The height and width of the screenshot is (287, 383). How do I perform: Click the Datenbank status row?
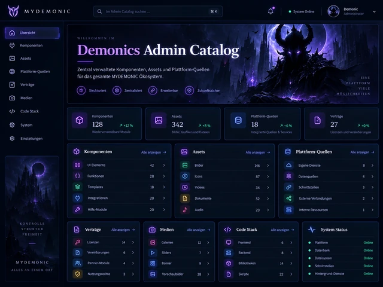pyautogui.click(x=341, y=251)
